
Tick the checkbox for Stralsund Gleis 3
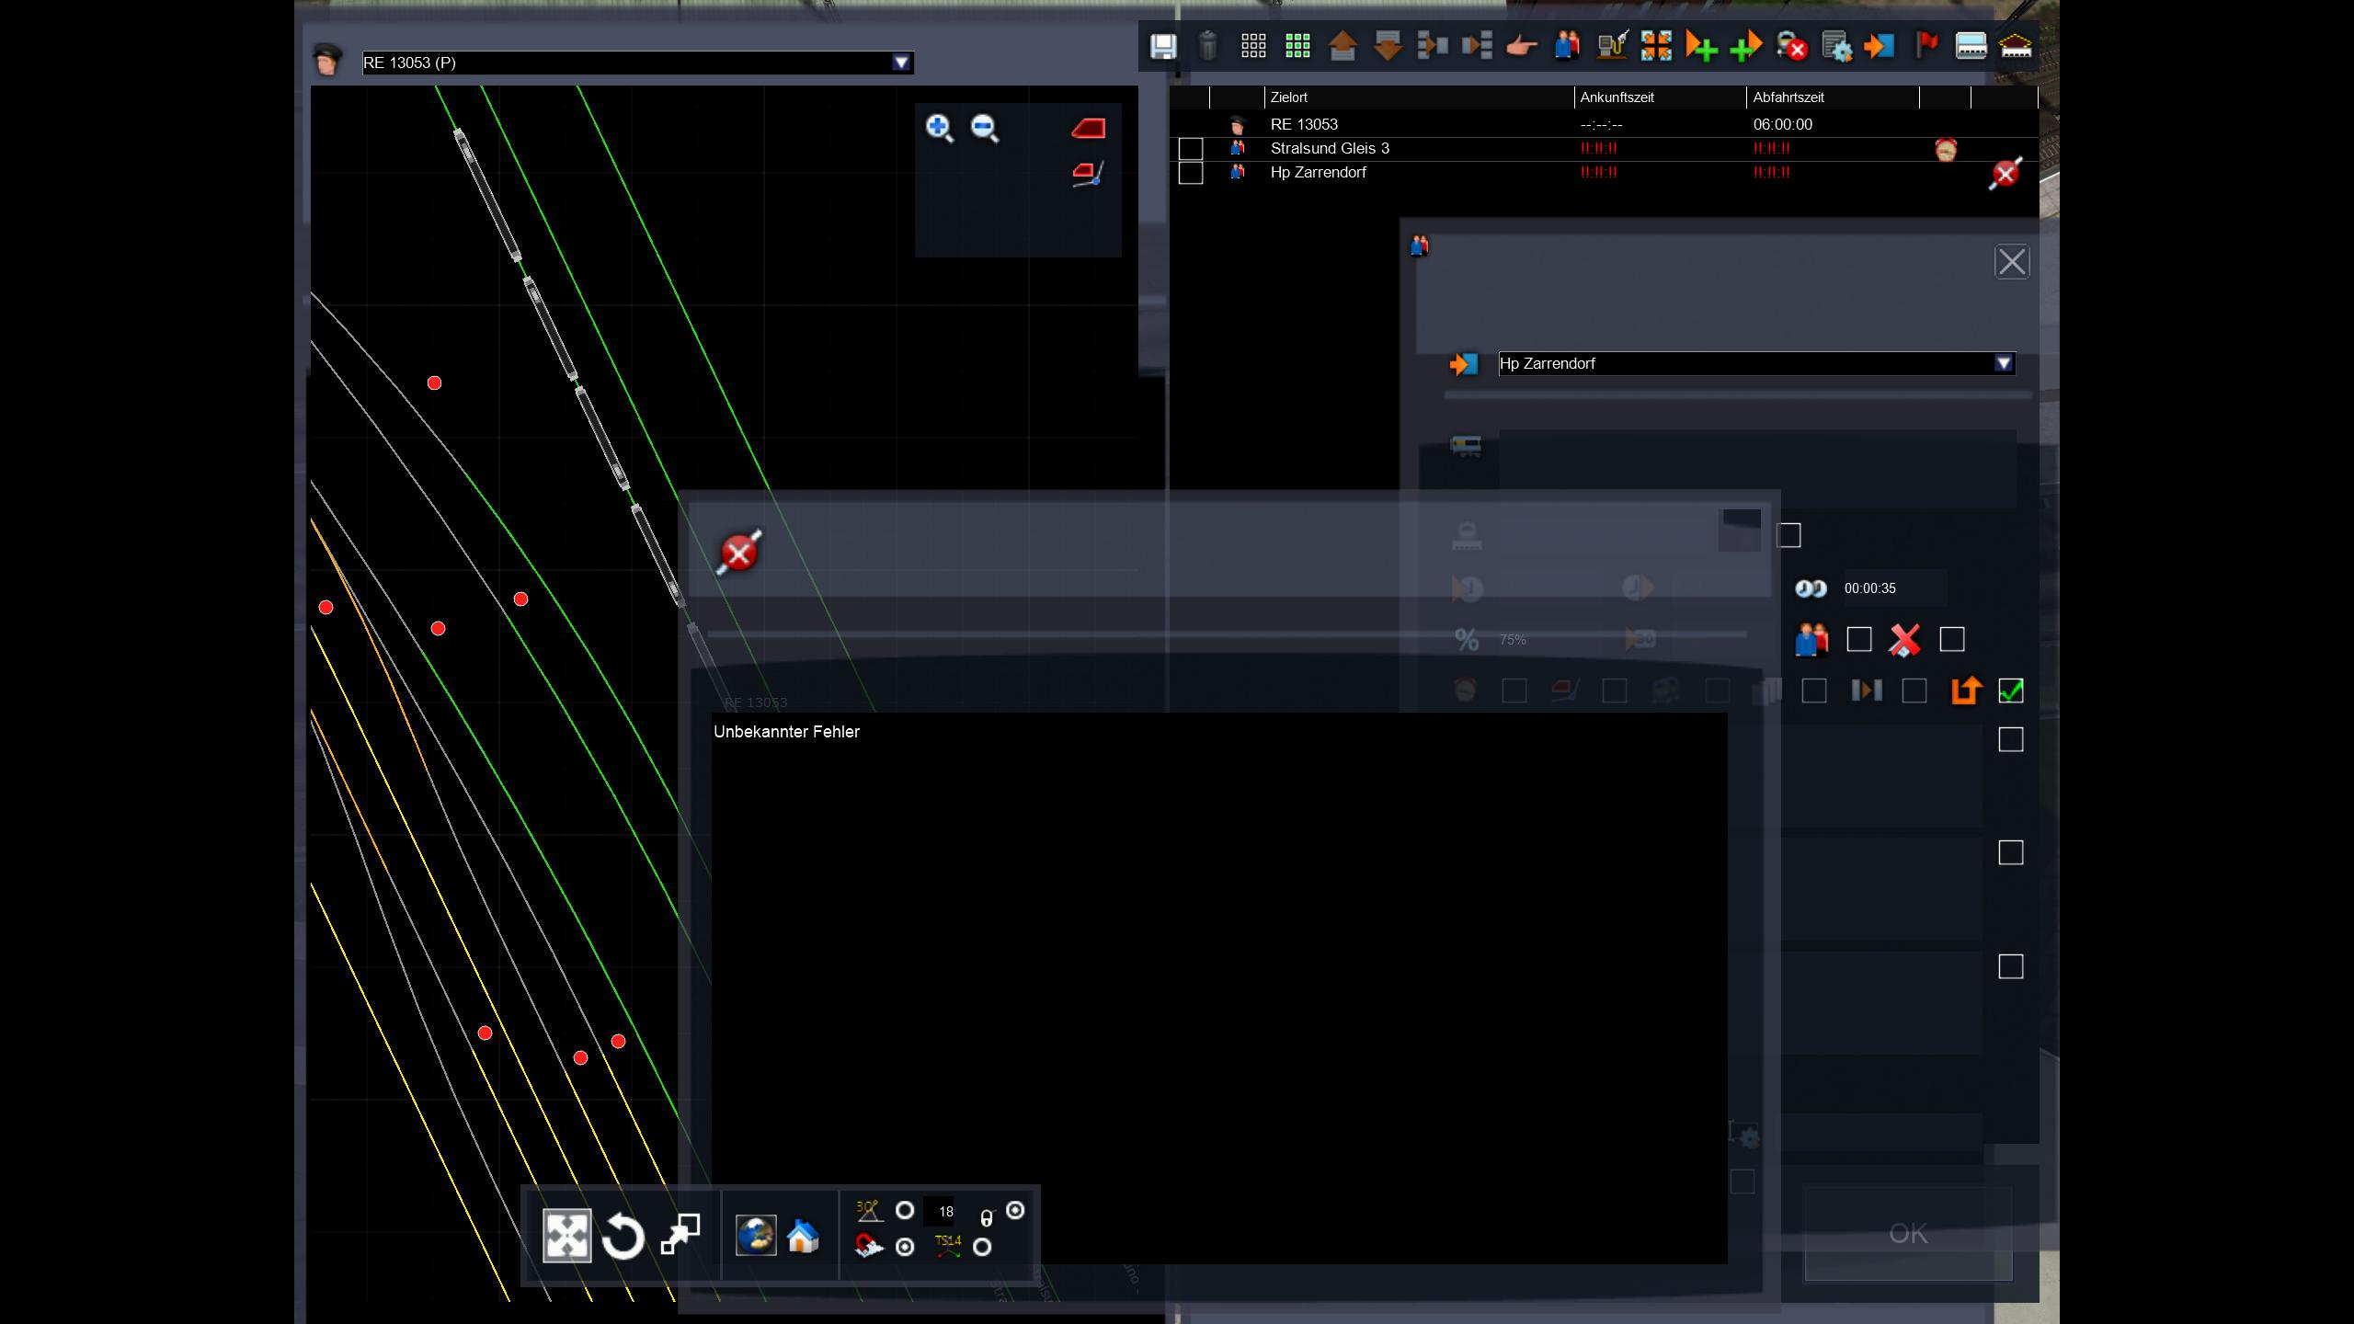coord(1191,149)
